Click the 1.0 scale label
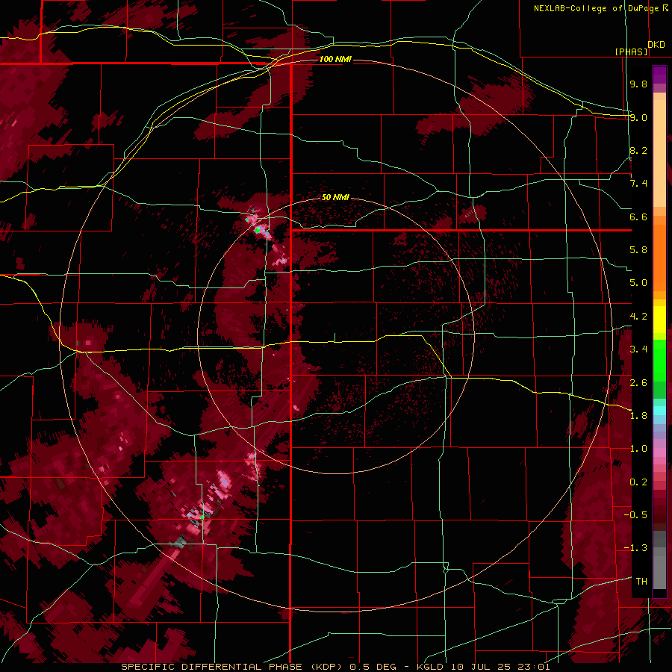Screen dimensions: 672x672 click(638, 449)
